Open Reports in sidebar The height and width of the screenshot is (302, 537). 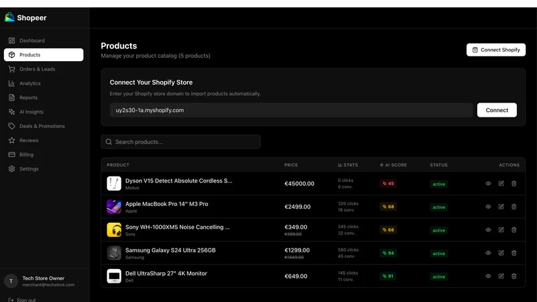coord(44,97)
